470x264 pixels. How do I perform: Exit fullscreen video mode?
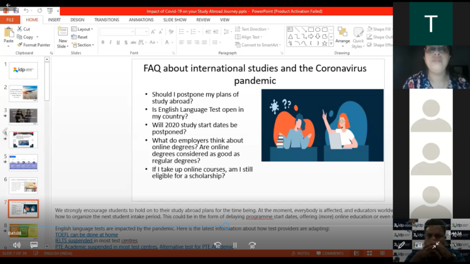tap(436, 245)
